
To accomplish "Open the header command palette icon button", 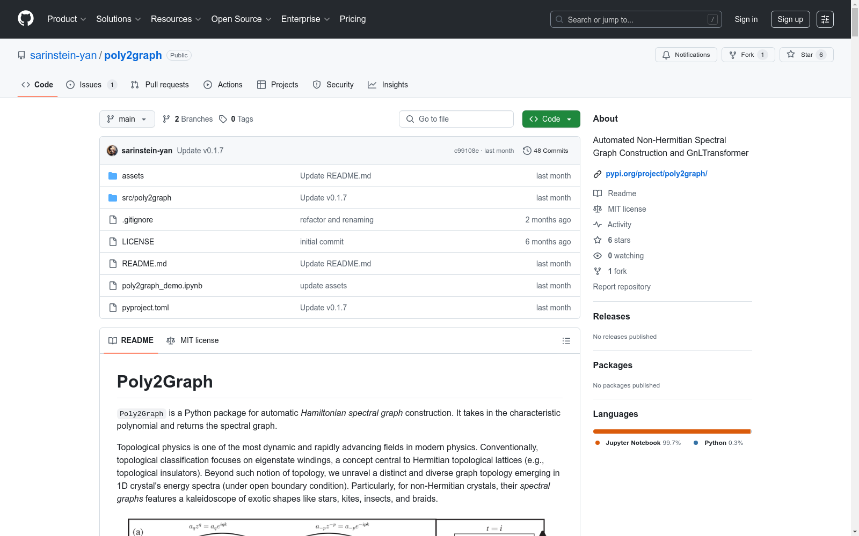I will (x=825, y=19).
